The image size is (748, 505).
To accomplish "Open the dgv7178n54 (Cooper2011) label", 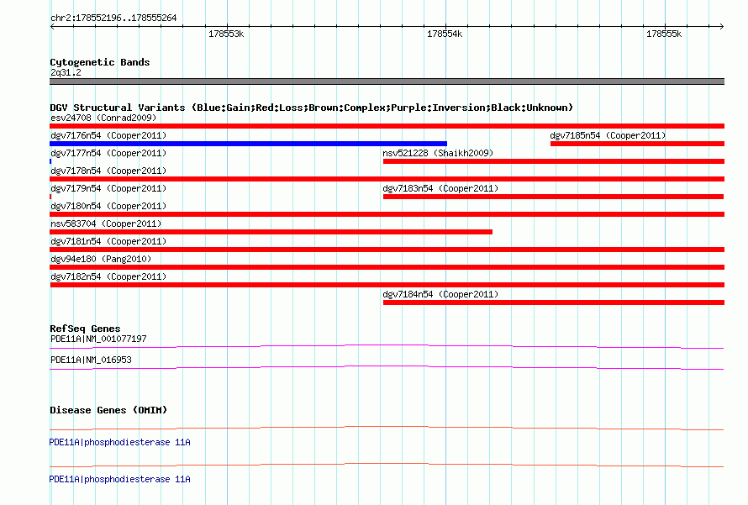I will point(108,171).
